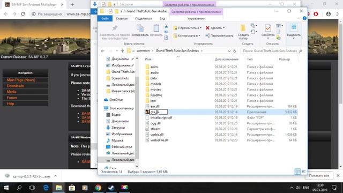Launch Microsoft Edge from taskbar
Image resolution: width=343 pixels, height=193 pixels.
point(46,188)
